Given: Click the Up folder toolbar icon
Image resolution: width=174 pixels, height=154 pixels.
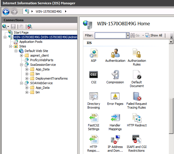Looking at the screenshot, I should point(21,26).
